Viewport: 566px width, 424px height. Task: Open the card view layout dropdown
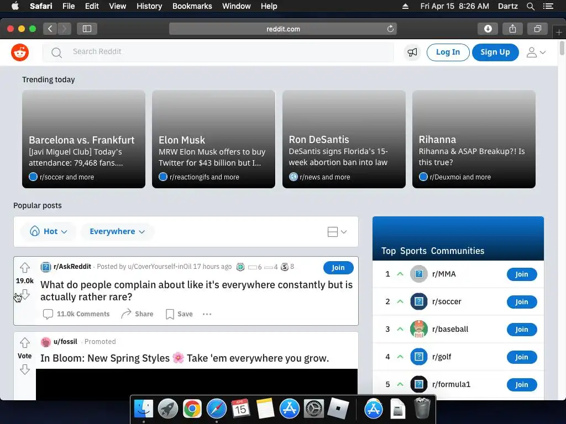tap(337, 232)
